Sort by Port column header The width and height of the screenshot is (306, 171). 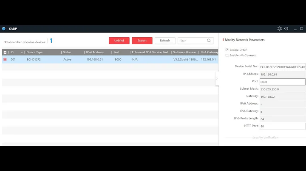coord(116,52)
